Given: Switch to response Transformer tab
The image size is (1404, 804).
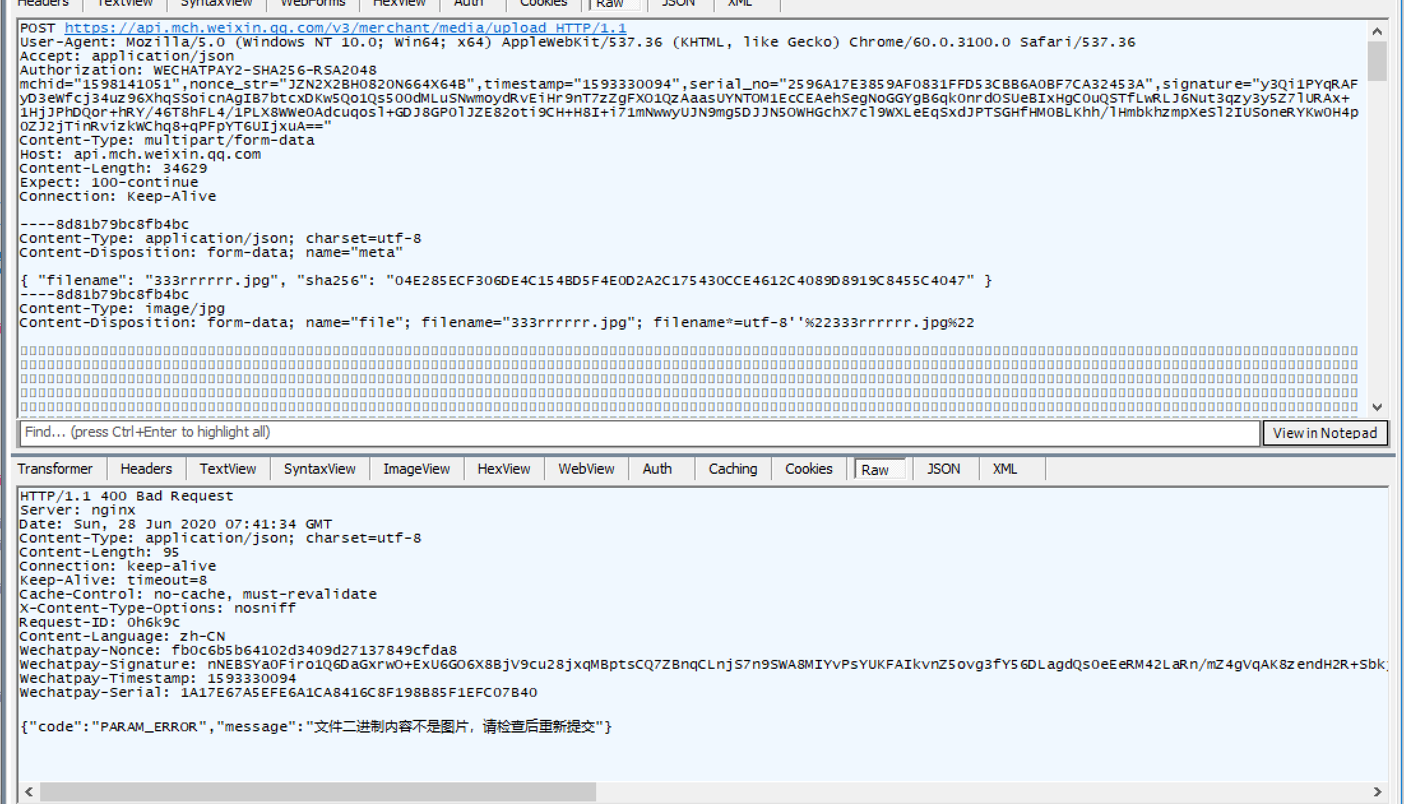Looking at the screenshot, I should tap(55, 469).
